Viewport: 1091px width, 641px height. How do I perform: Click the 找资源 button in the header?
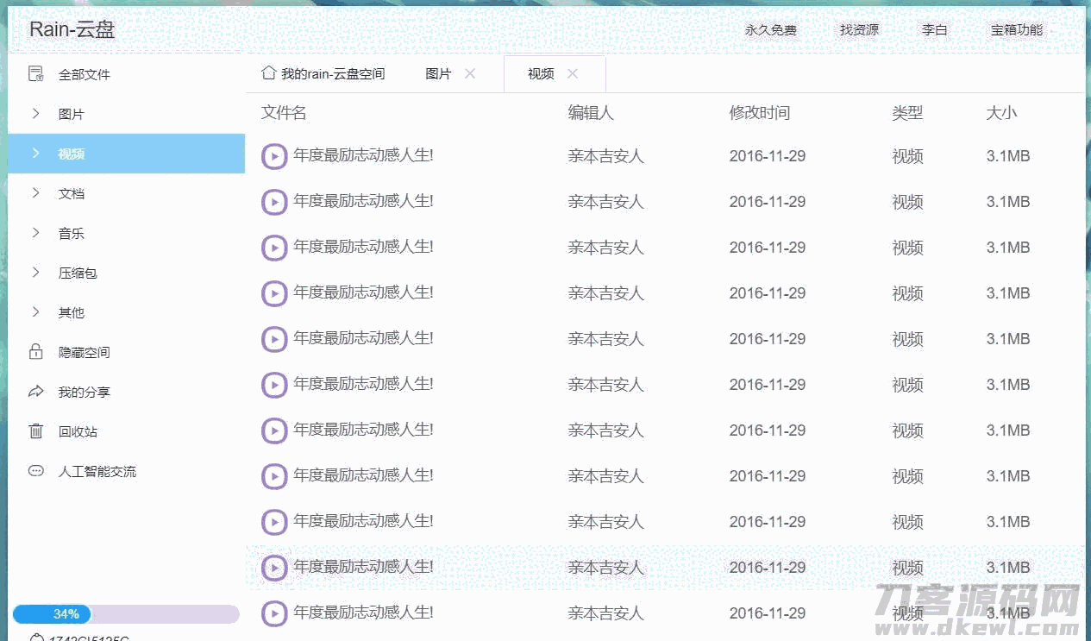(859, 30)
